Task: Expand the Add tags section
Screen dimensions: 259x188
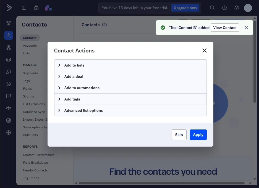Action: tap(130, 99)
